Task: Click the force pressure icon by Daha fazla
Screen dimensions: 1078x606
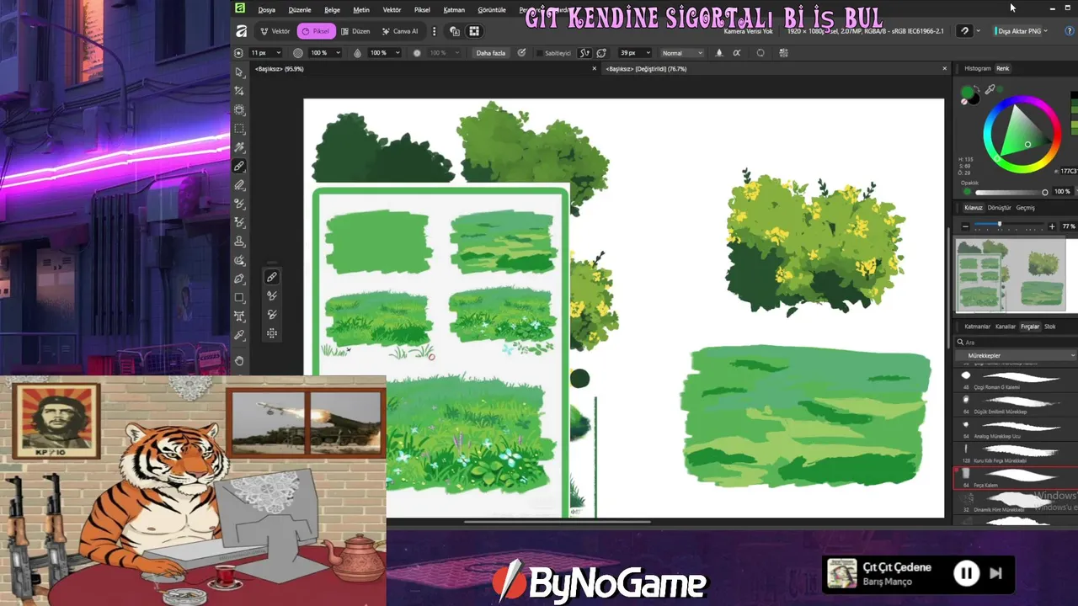Action: (521, 53)
